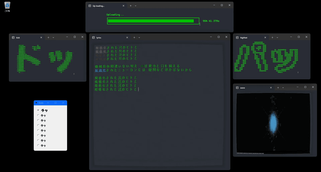Open the tab dropdown chevron in the lyrics window
Screen dimensions: 321x172
(x=139, y=37)
